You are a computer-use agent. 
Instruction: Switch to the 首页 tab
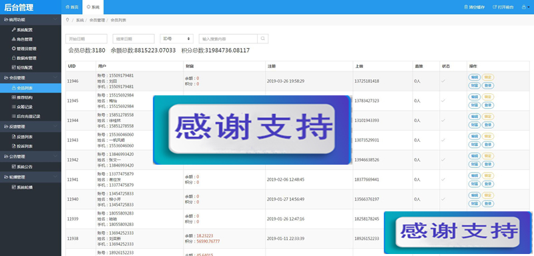coord(72,7)
